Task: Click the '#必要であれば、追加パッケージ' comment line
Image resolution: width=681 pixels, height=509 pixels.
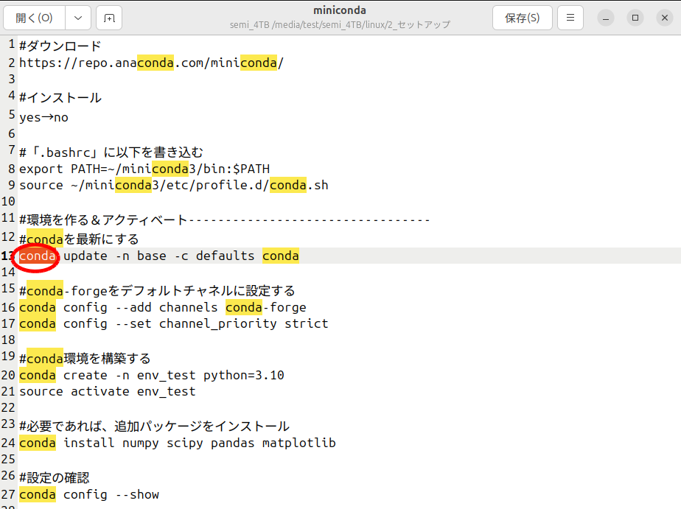Action: 155,426
